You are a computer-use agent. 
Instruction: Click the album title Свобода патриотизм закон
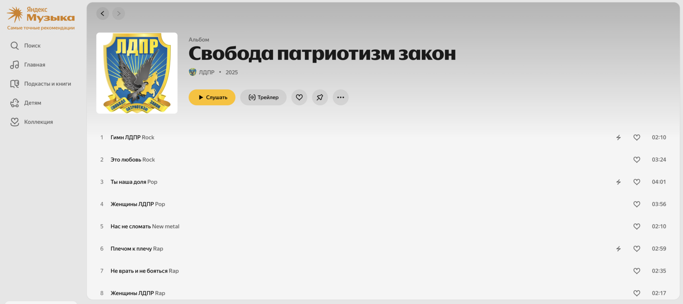(x=322, y=54)
